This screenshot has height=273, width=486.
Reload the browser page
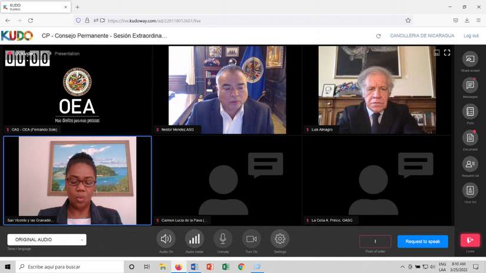pos(31,21)
